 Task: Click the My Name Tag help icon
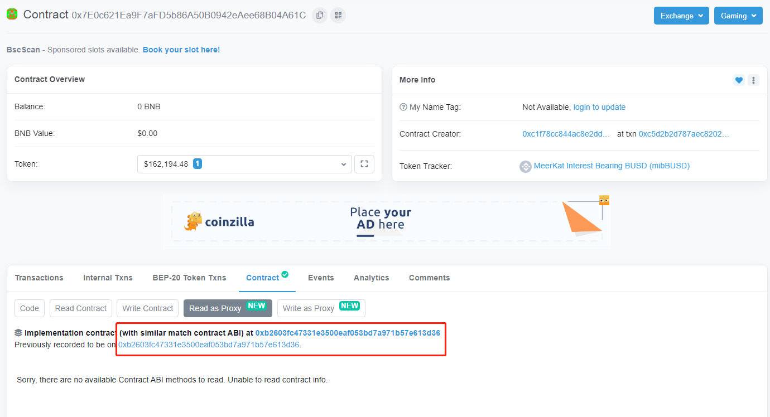point(403,107)
